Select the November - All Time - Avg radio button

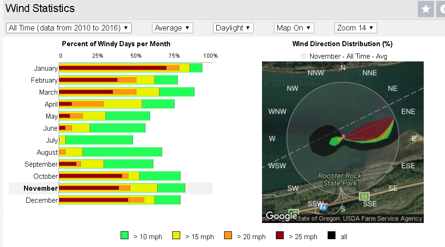[x=304, y=56]
